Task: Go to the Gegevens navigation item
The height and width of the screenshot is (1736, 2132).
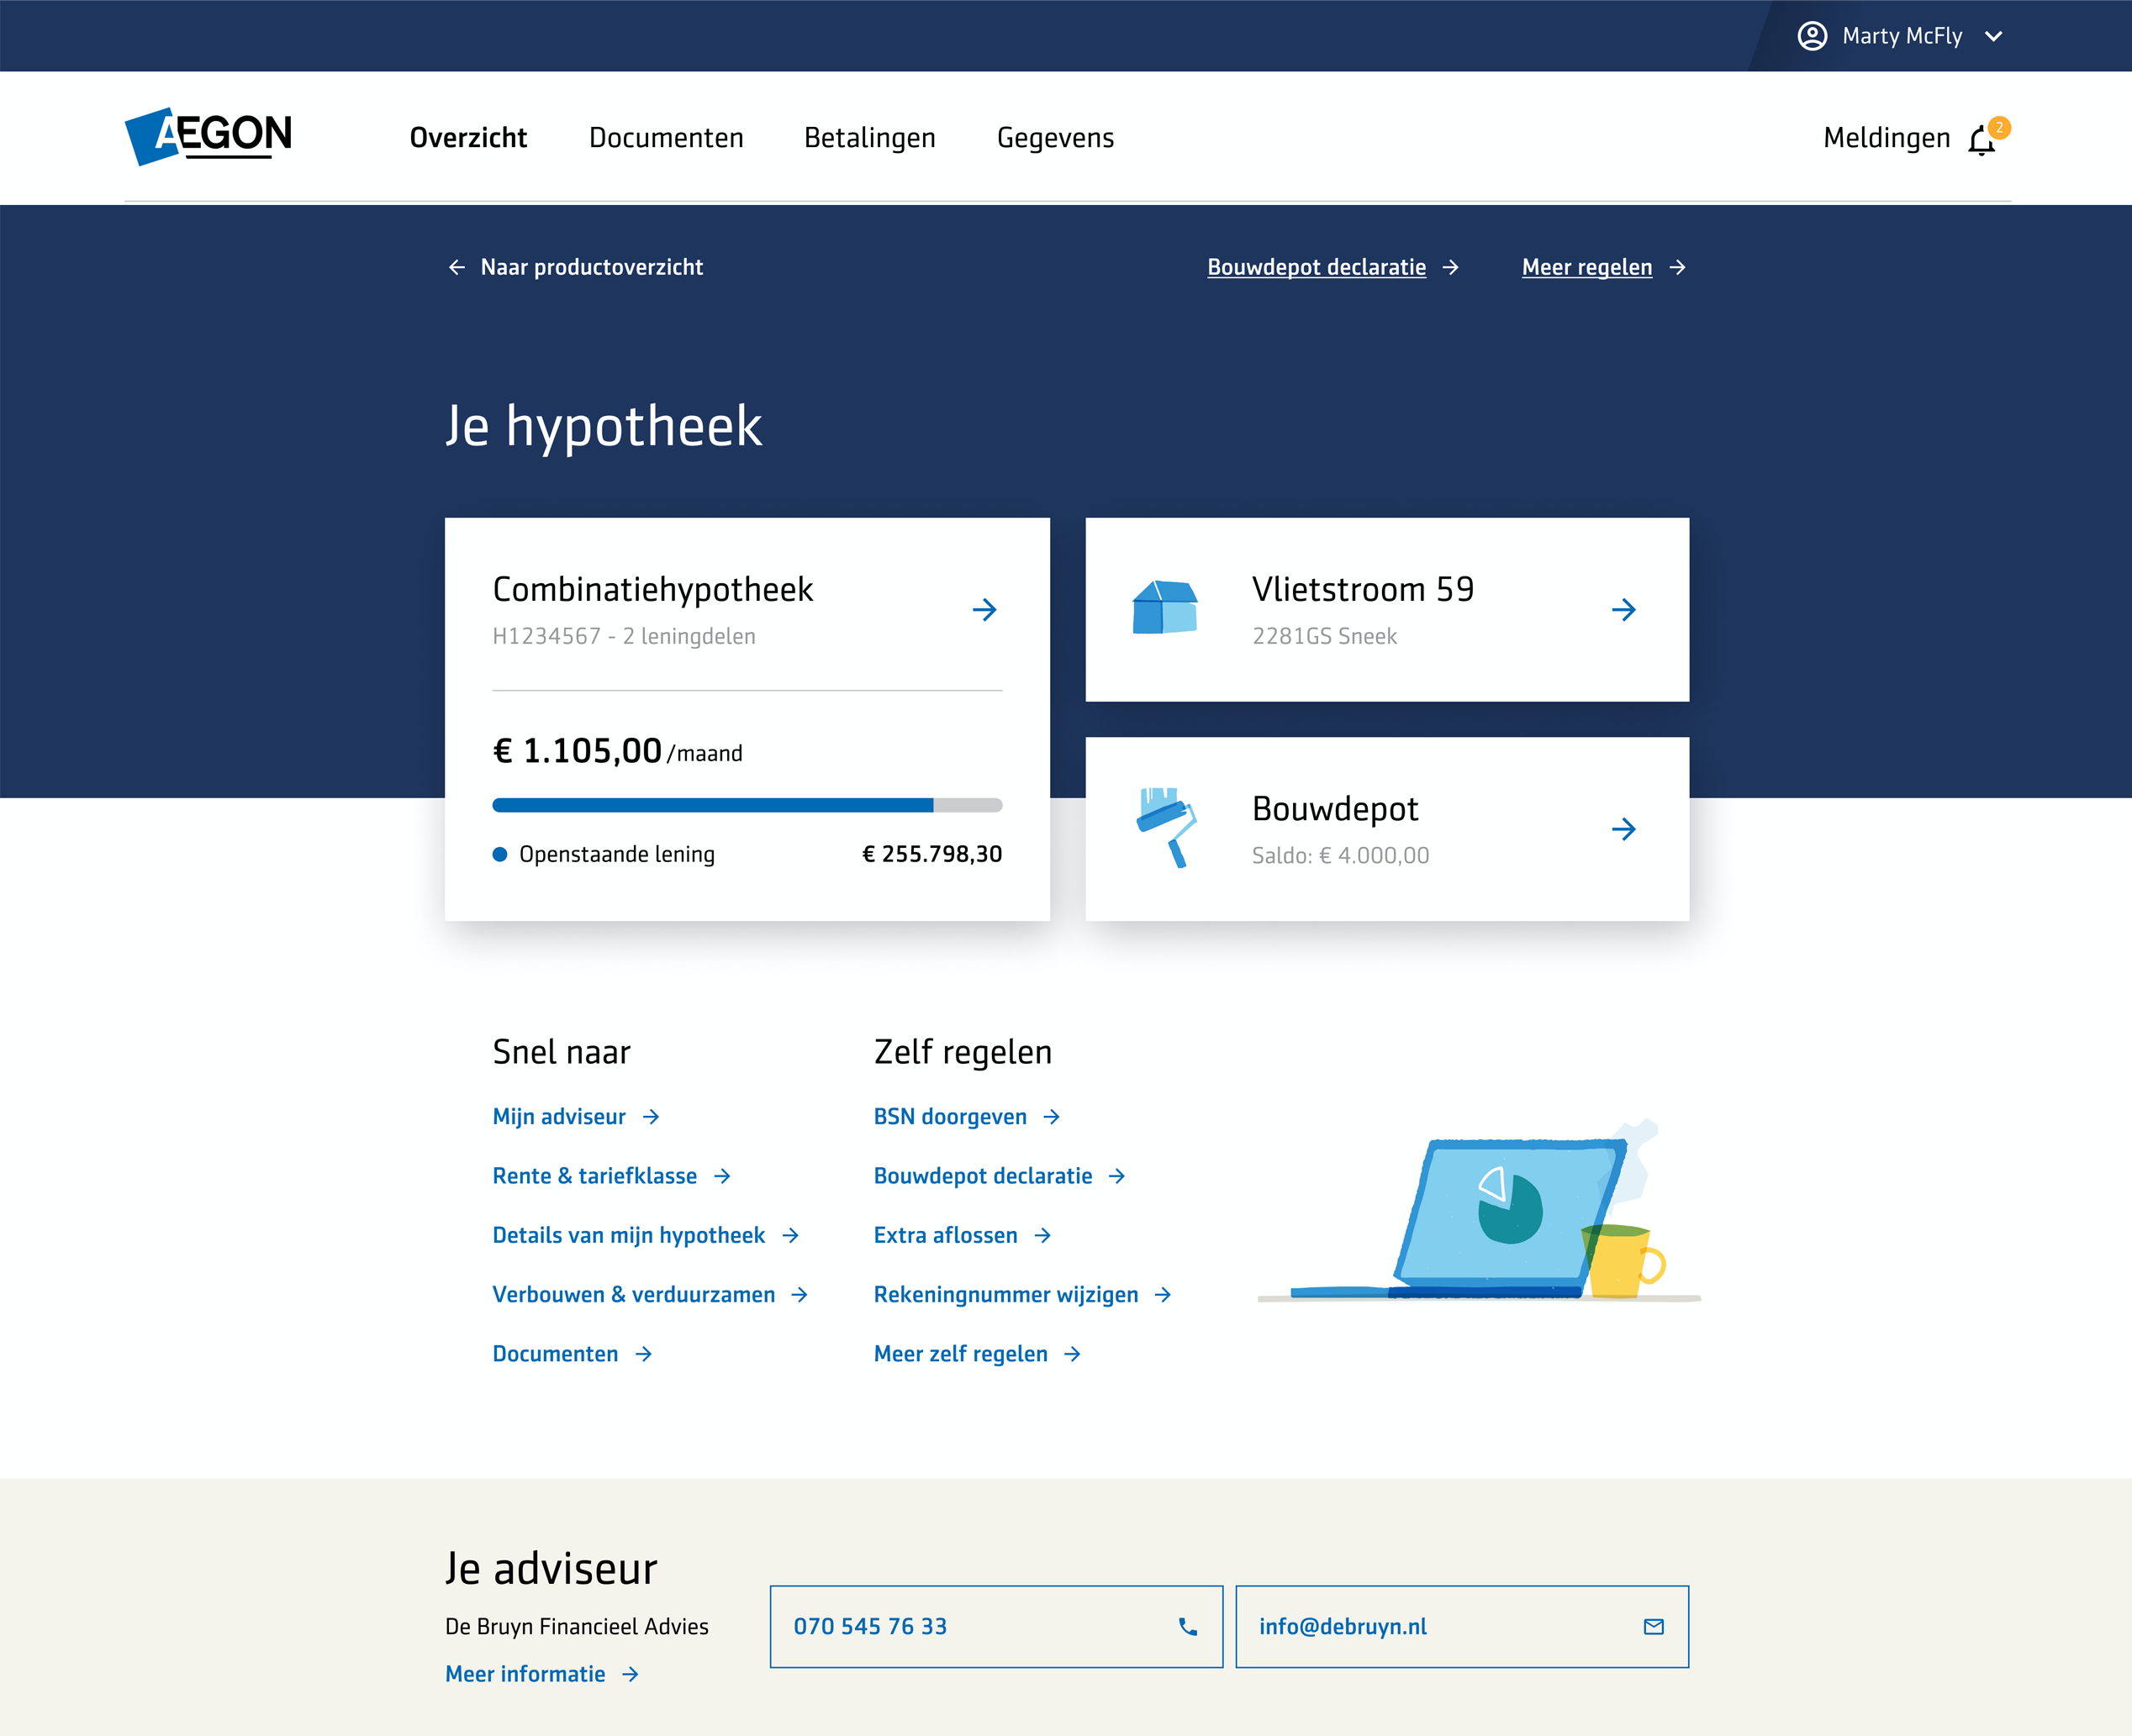Action: click(x=1054, y=138)
